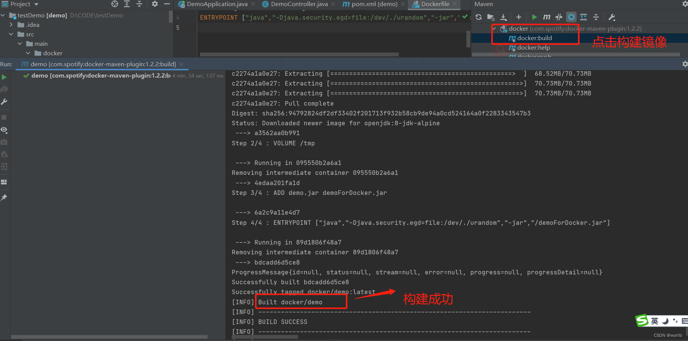
Task: Click Exit arrow icon in Run panel
Action: click(x=4, y=167)
